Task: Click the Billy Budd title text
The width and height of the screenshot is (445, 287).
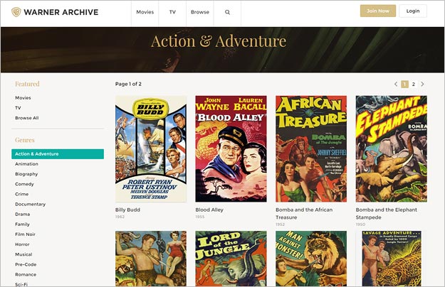Action: click(127, 210)
